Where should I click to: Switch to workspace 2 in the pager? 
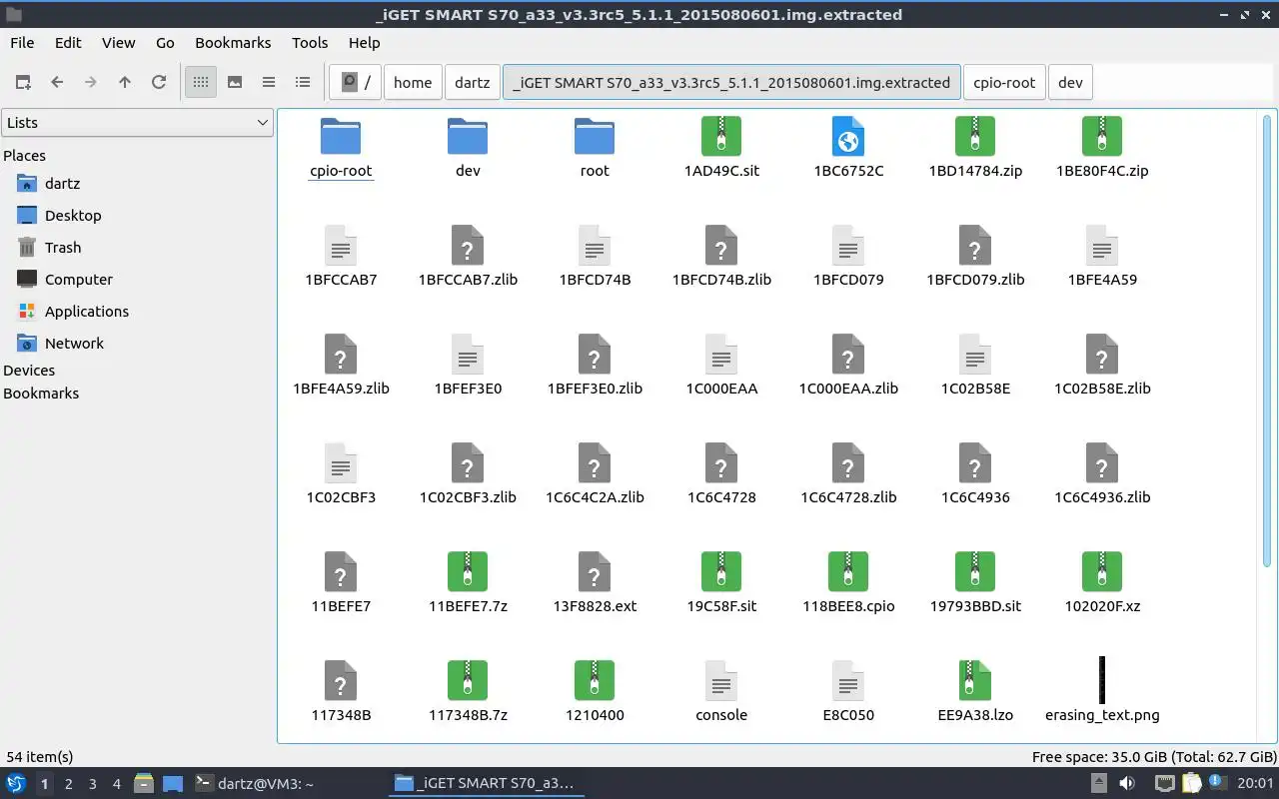coord(68,784)
